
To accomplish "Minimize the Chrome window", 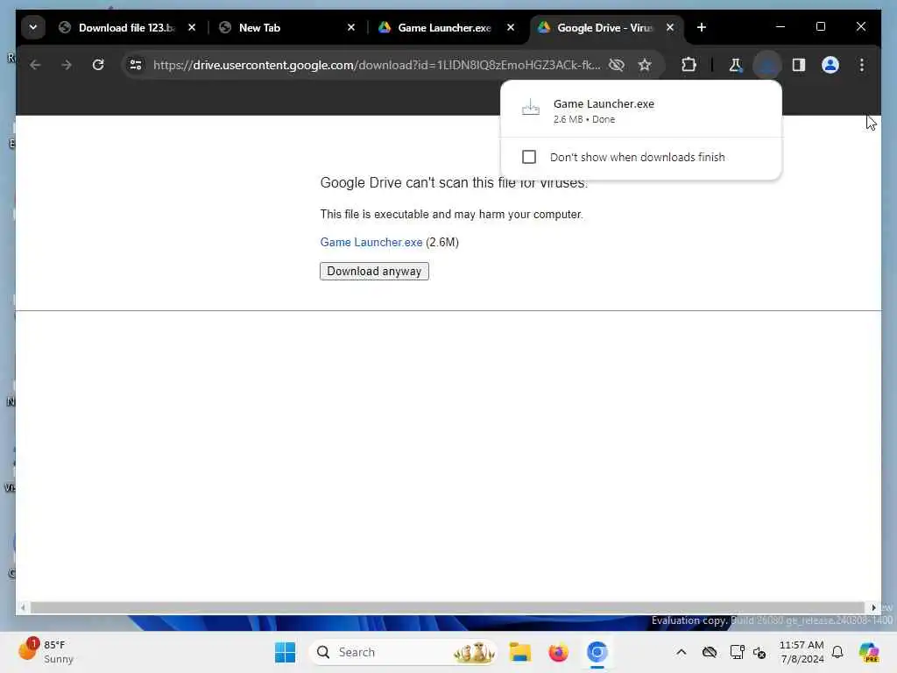I will [x=780, y=27].
